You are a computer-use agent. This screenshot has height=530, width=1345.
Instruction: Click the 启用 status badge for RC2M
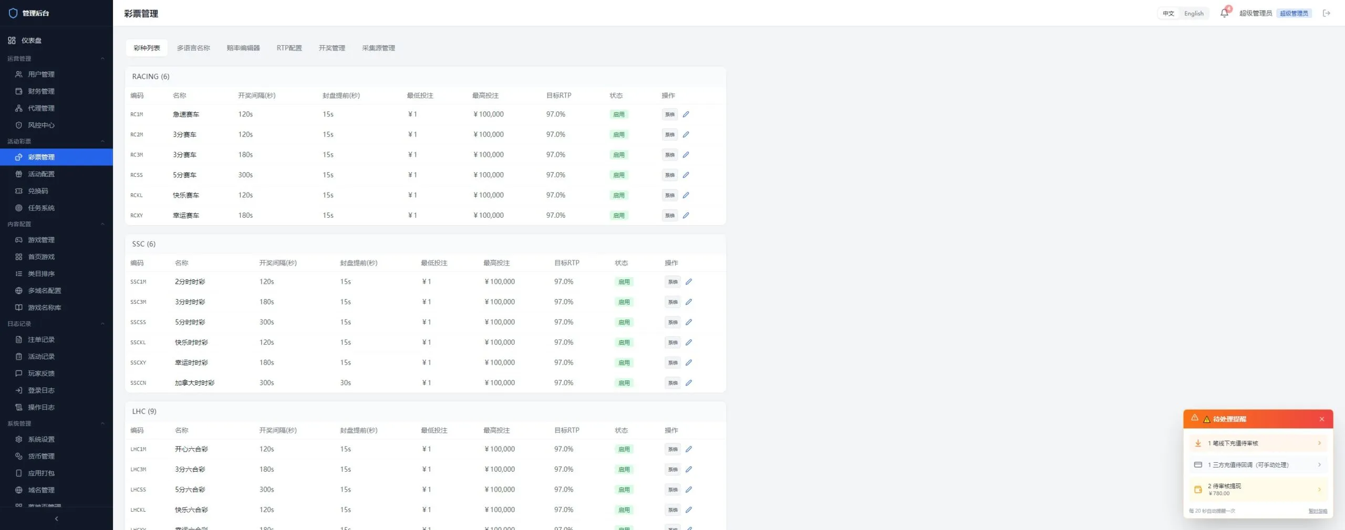coord(619,135)
